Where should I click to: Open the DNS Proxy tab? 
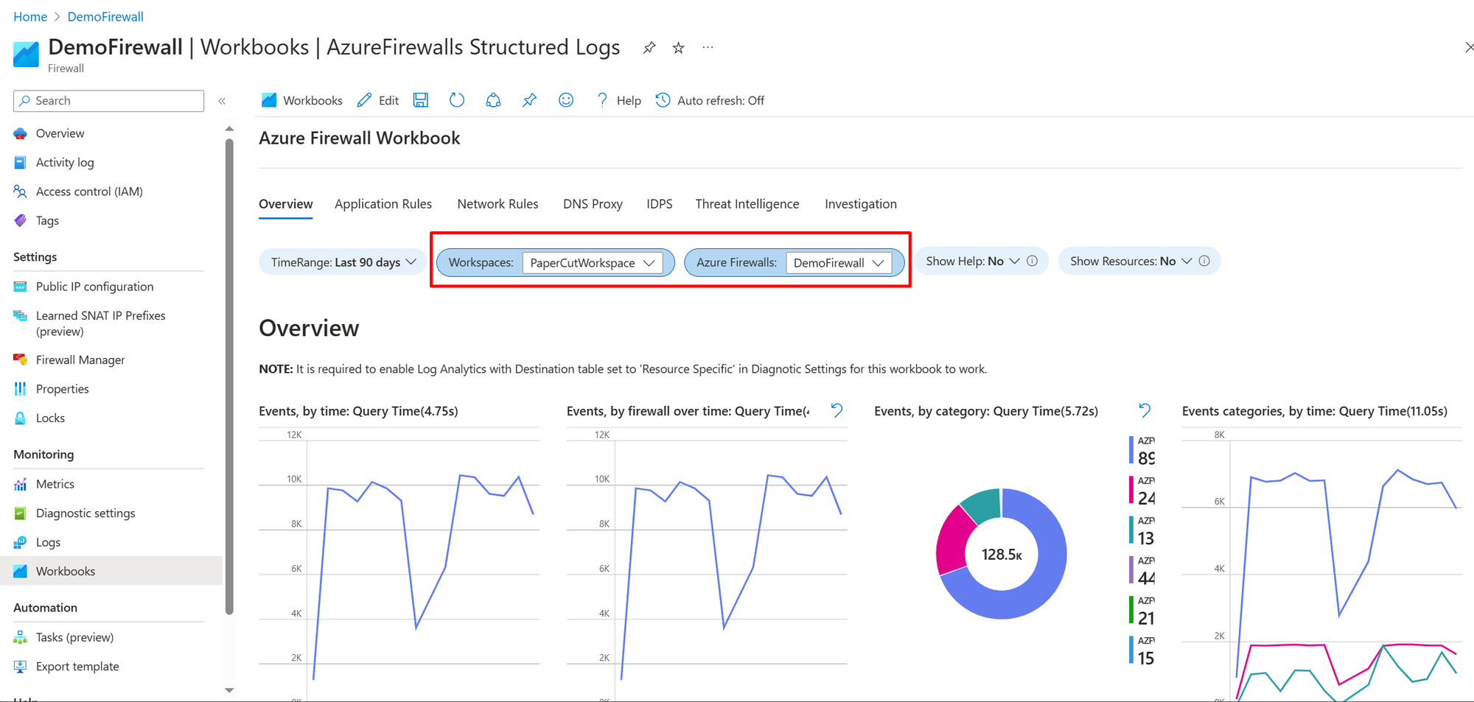click(x=593, y=203)
